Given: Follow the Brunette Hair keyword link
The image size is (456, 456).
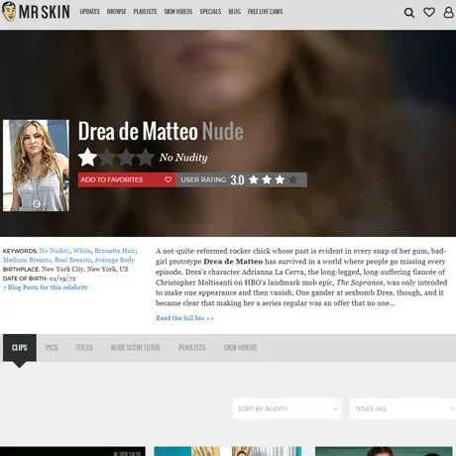Looking at the screenshot, I should click(115, 251).
